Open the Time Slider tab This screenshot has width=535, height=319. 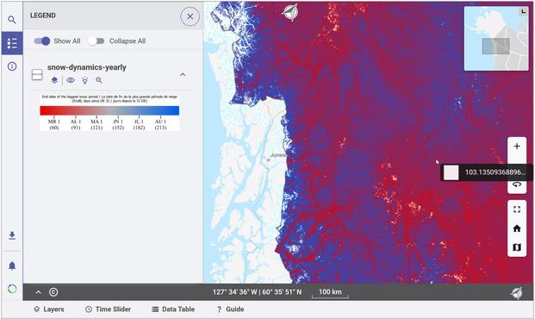pyautogui.click(x=108, y=310)
